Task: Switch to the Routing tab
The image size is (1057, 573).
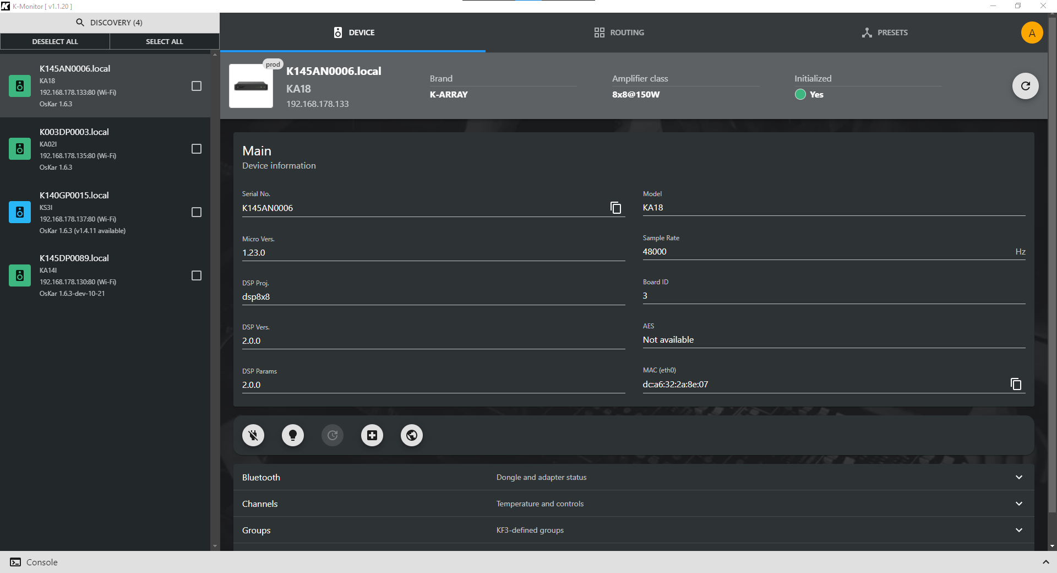Action: pyautogui.click(x=619, y=33)
